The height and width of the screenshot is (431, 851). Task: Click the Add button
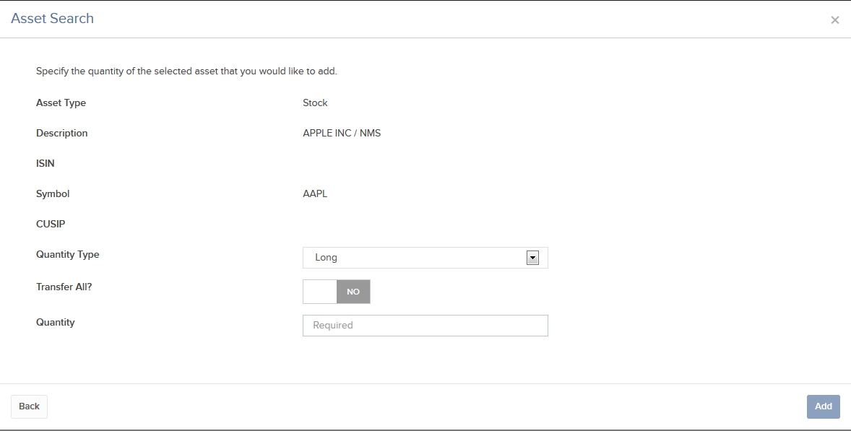tap(824, 406)
